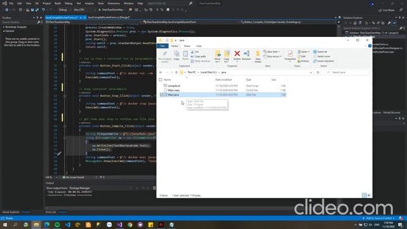Open the Windows Start menu
Image resolution: width=407 pixels, height=229 pixels.
pos(5,225)
